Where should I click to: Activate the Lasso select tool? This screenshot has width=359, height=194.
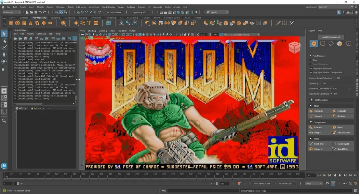4,41
